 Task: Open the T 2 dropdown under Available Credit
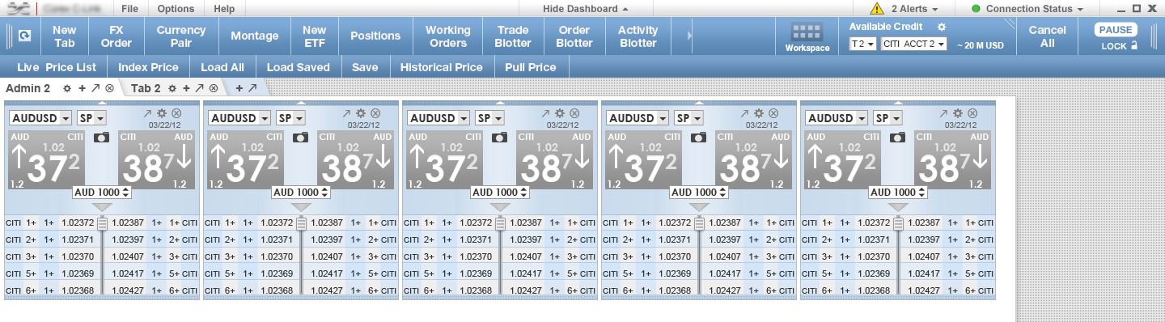[x=863, y=44]
